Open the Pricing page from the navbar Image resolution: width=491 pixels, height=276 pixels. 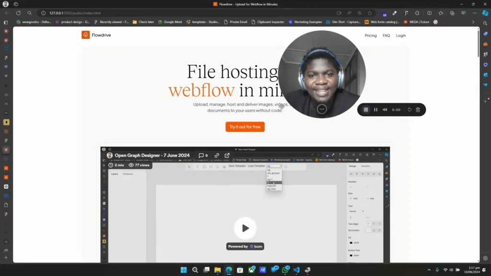[370, 35]
